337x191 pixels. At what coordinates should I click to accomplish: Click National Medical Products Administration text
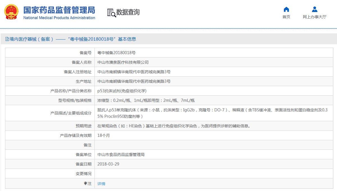point(59,18)
